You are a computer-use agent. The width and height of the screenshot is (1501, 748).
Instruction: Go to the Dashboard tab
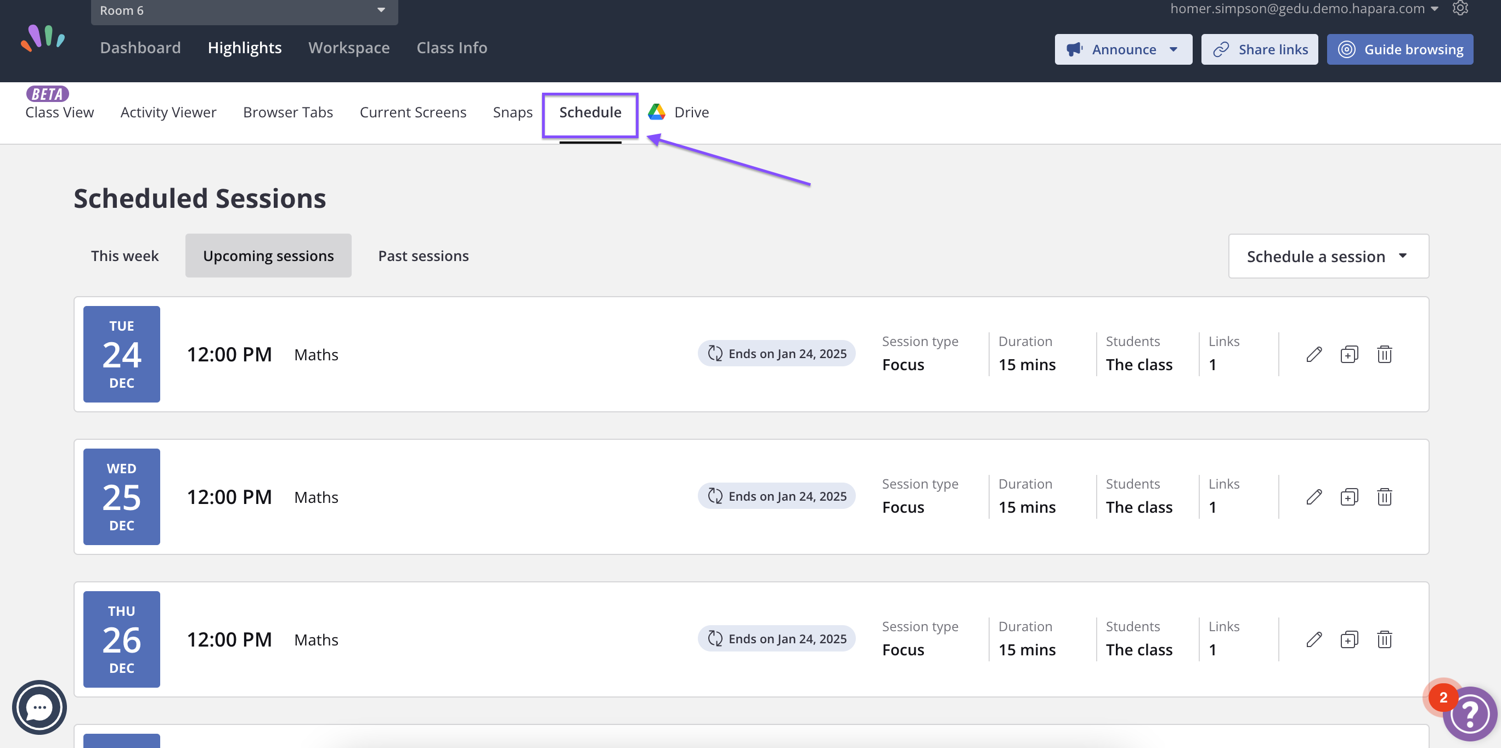[x=140, y=48]
